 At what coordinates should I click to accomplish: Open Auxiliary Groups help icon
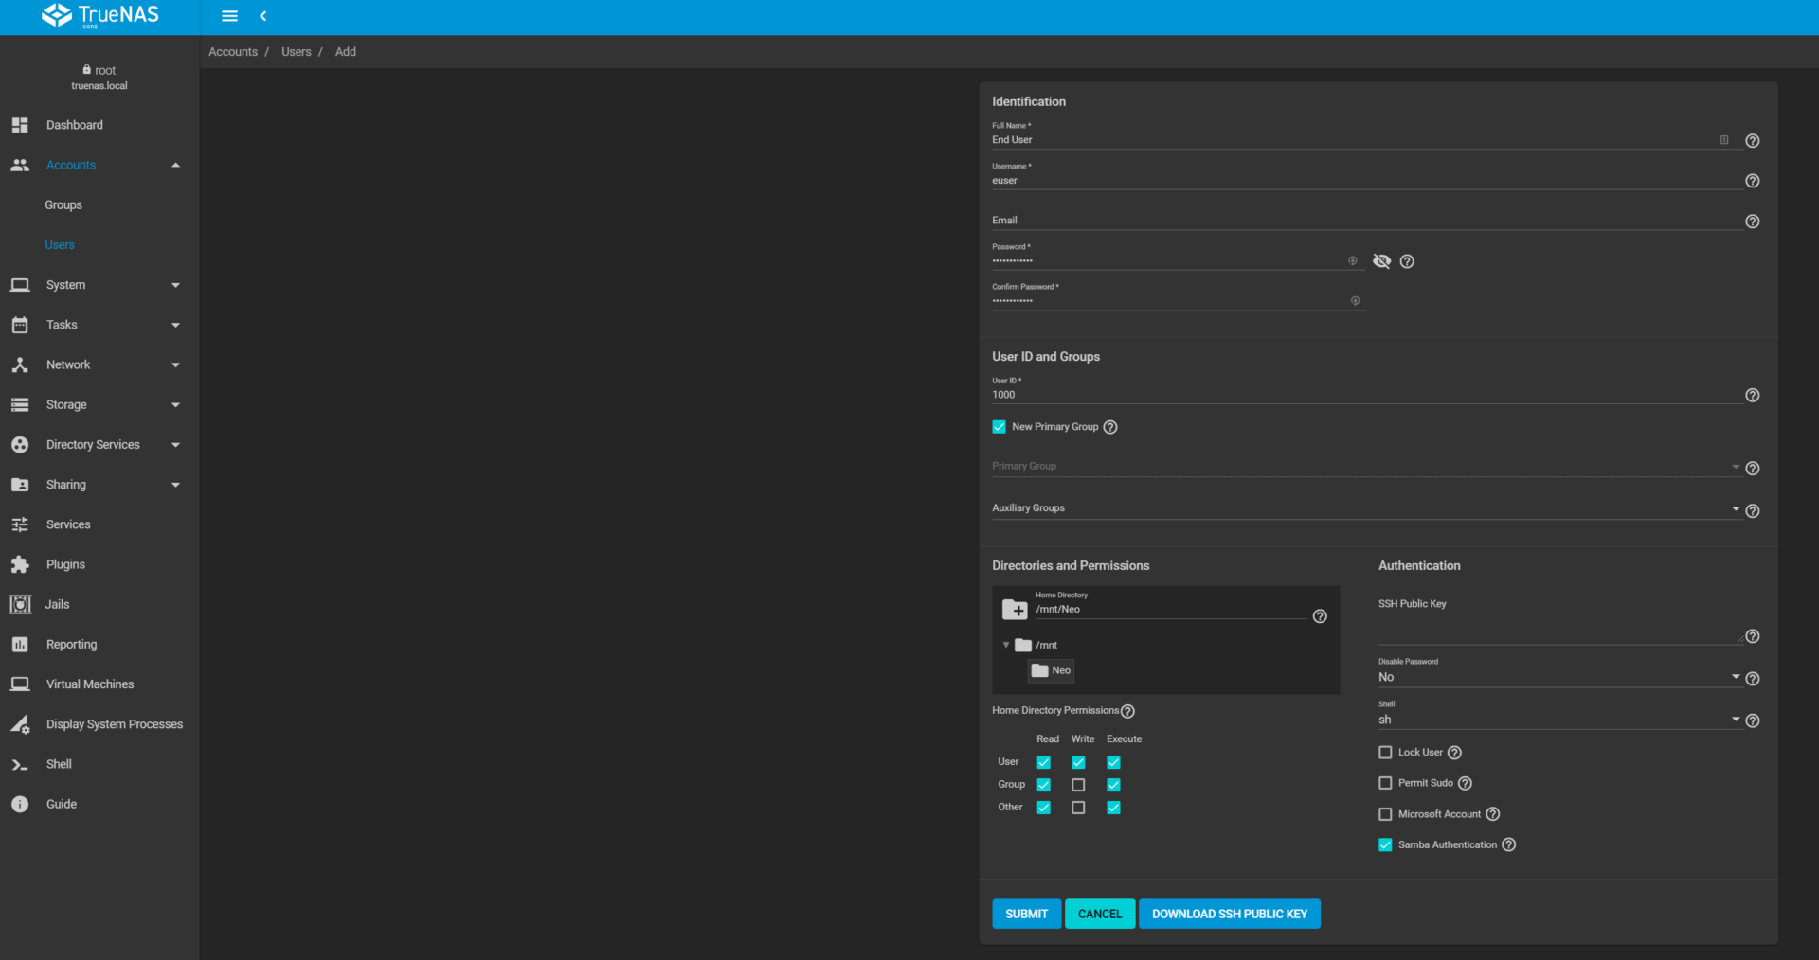[1753, 511]
